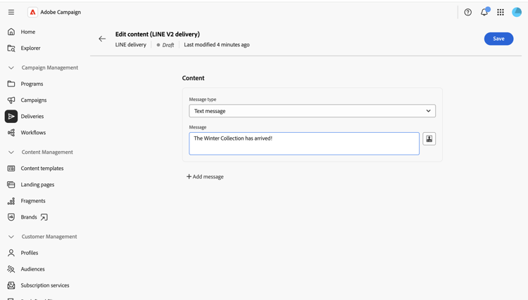This screenshot has width=528, height=300.
Task: Click the Subscription services icon
Action: coord(11,285)
